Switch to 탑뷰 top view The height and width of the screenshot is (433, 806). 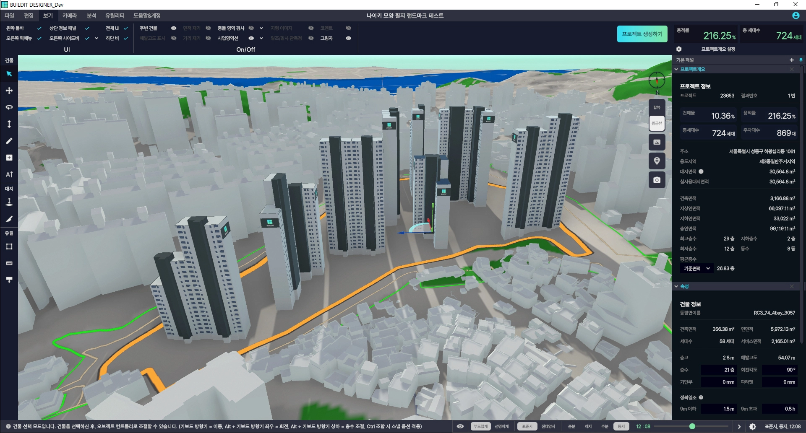click(x=657, y=107)
